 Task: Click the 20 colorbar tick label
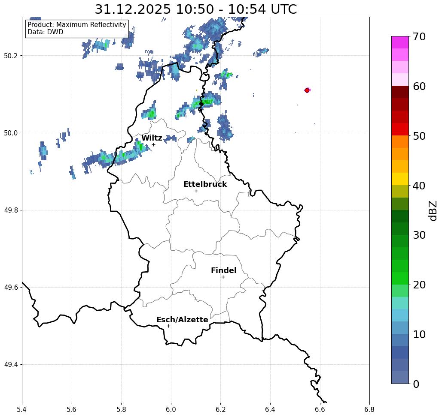(419, 285)
